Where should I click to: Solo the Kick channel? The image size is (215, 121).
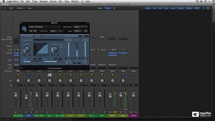coord(31,112)
